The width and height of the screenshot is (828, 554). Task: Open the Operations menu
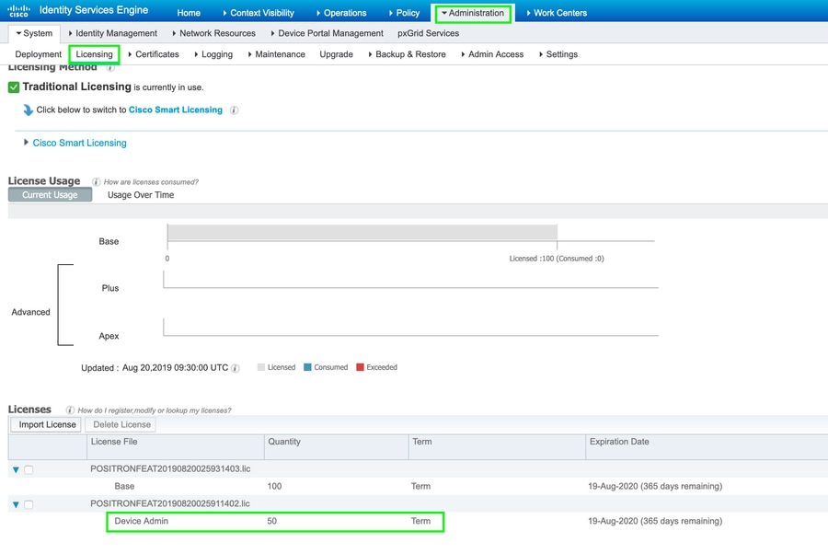pos(341,13)
